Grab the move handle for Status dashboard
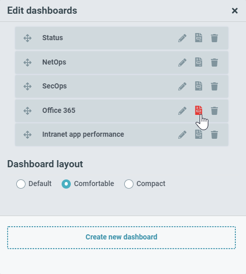 28,38
